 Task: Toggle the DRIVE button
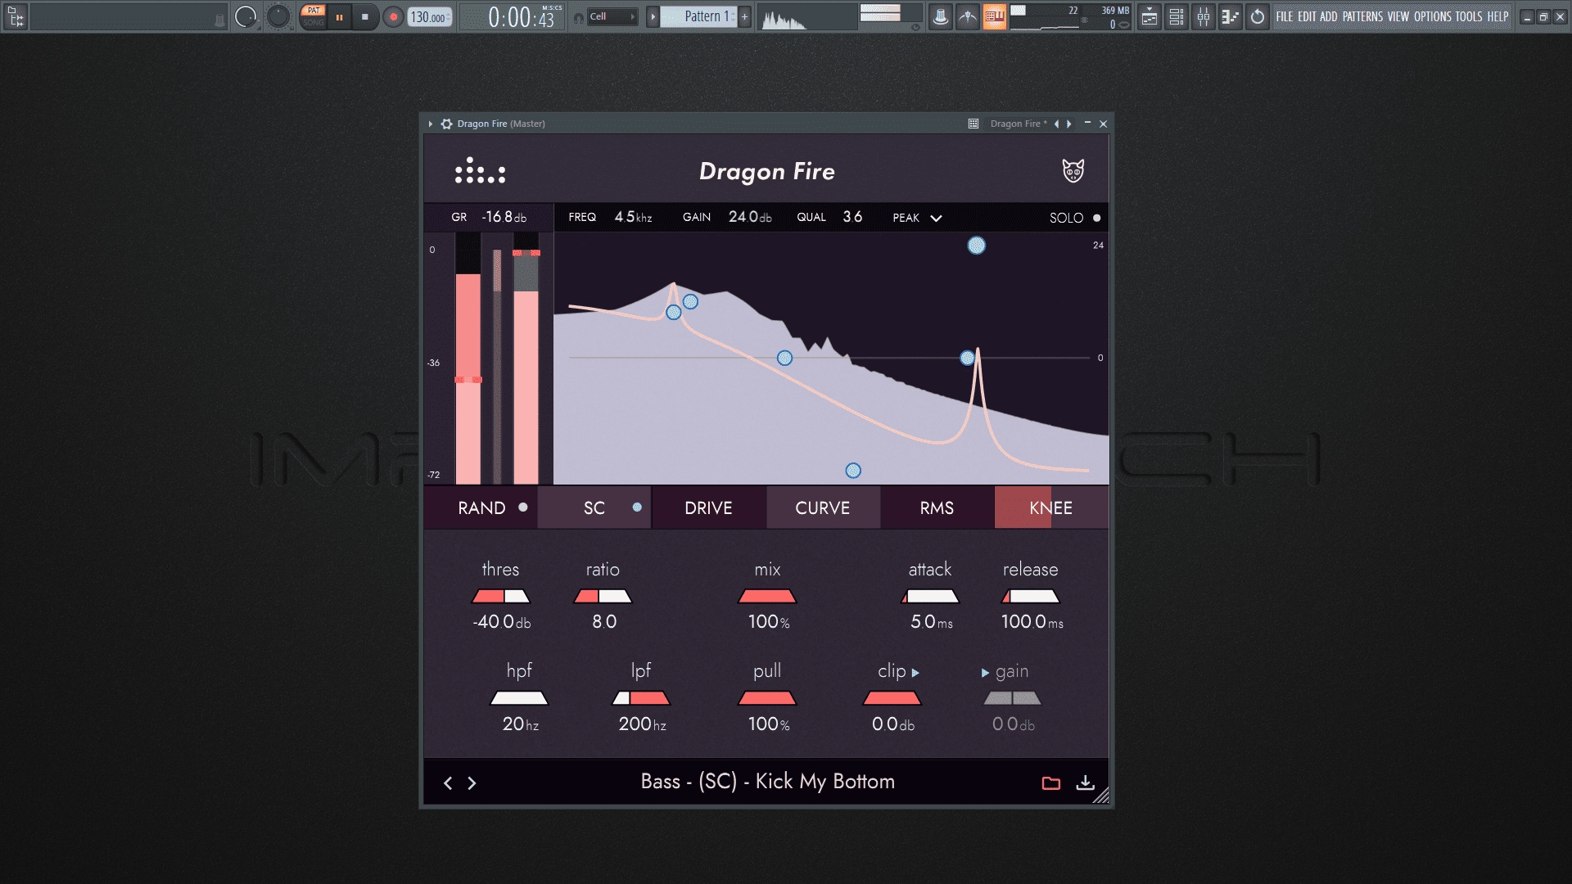(x=709, y=507)
